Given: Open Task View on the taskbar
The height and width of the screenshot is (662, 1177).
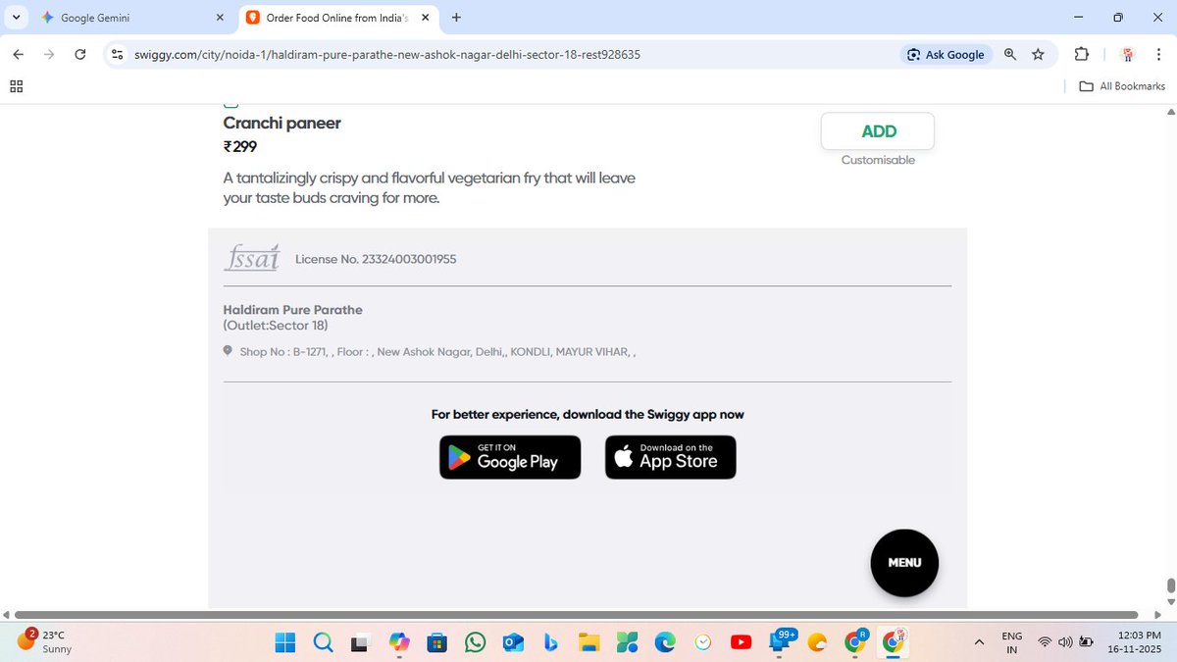Looking at the screenshot, I should click(361, 642).
